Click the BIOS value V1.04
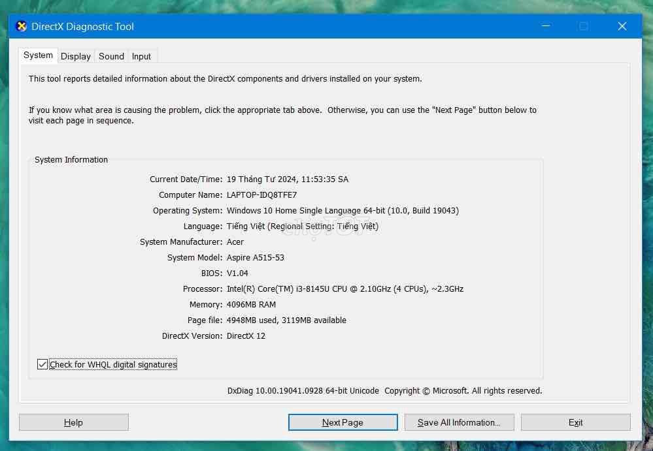 (237, 273)
